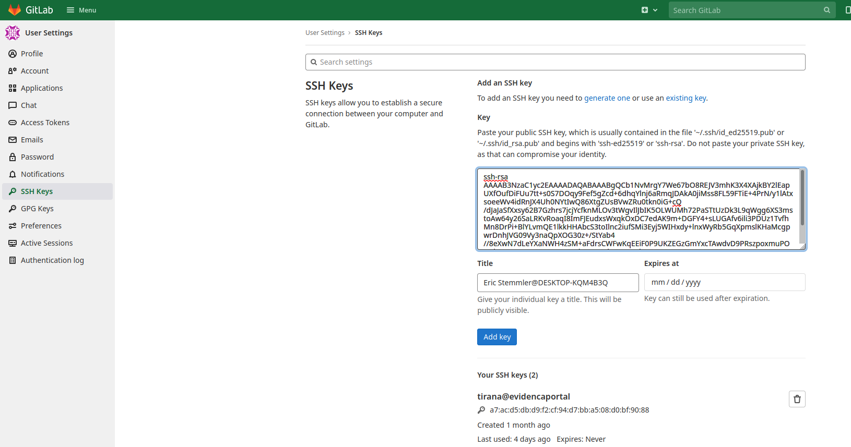The height and width of the screenshot is (447, 851).
Task: Open GPG Keys page
Action: [x=57, y=209]
